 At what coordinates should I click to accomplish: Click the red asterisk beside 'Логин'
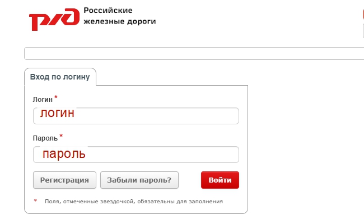56,97
